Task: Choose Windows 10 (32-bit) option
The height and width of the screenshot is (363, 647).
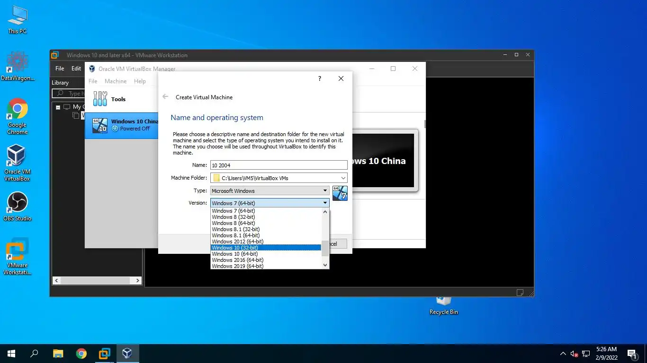Action: pyautogui.click(x=266, y=248)
